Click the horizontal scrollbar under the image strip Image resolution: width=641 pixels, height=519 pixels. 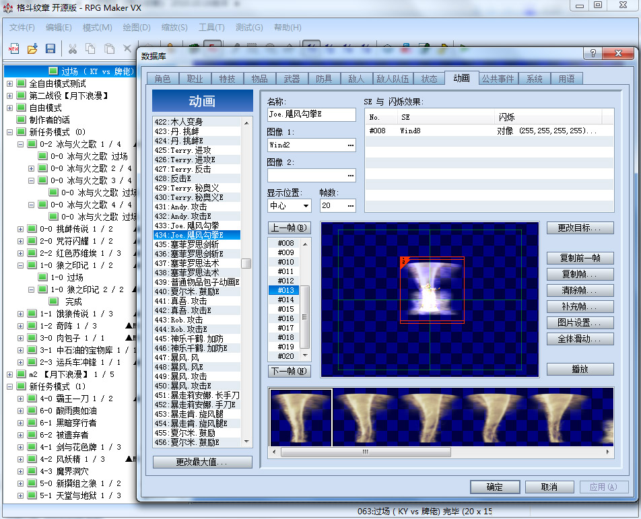(x=366, y=452)
